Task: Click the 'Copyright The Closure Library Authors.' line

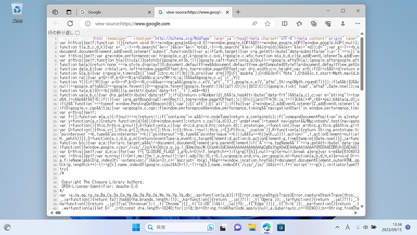Action: (102, 182)
